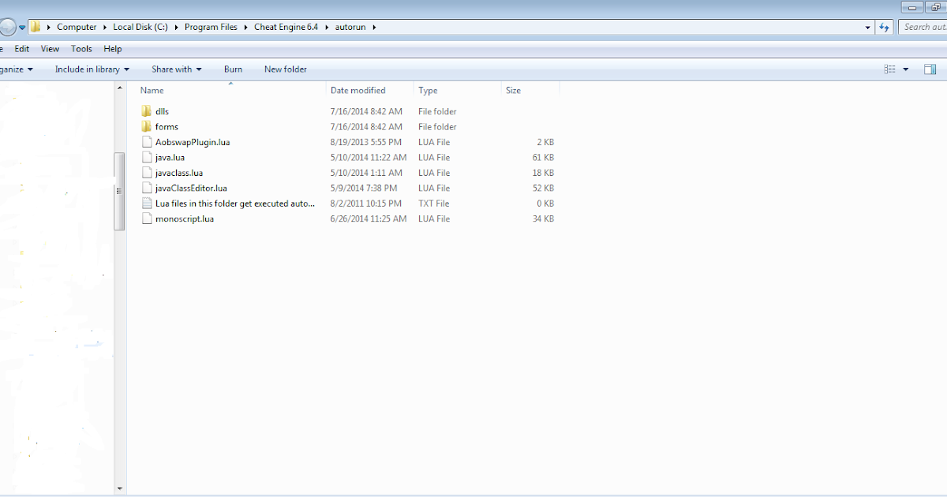Select the javaClassEditor.lua file name
Image resolution: width=947 pixels, height=497 pixels.
pyautogui.click(x=191, y=188)
